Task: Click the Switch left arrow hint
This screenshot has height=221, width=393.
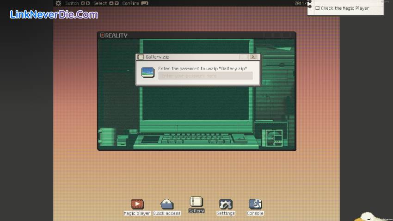Action: pos(83,3)
